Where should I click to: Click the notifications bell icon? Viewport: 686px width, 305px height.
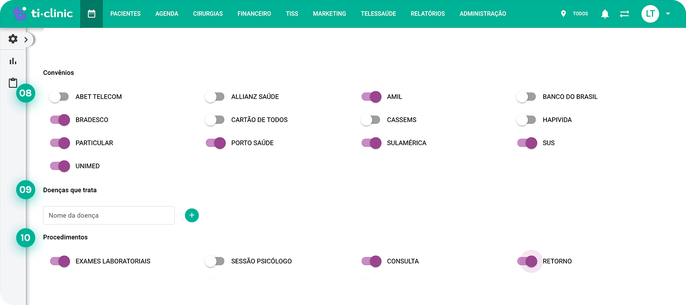tap(605, 14)
